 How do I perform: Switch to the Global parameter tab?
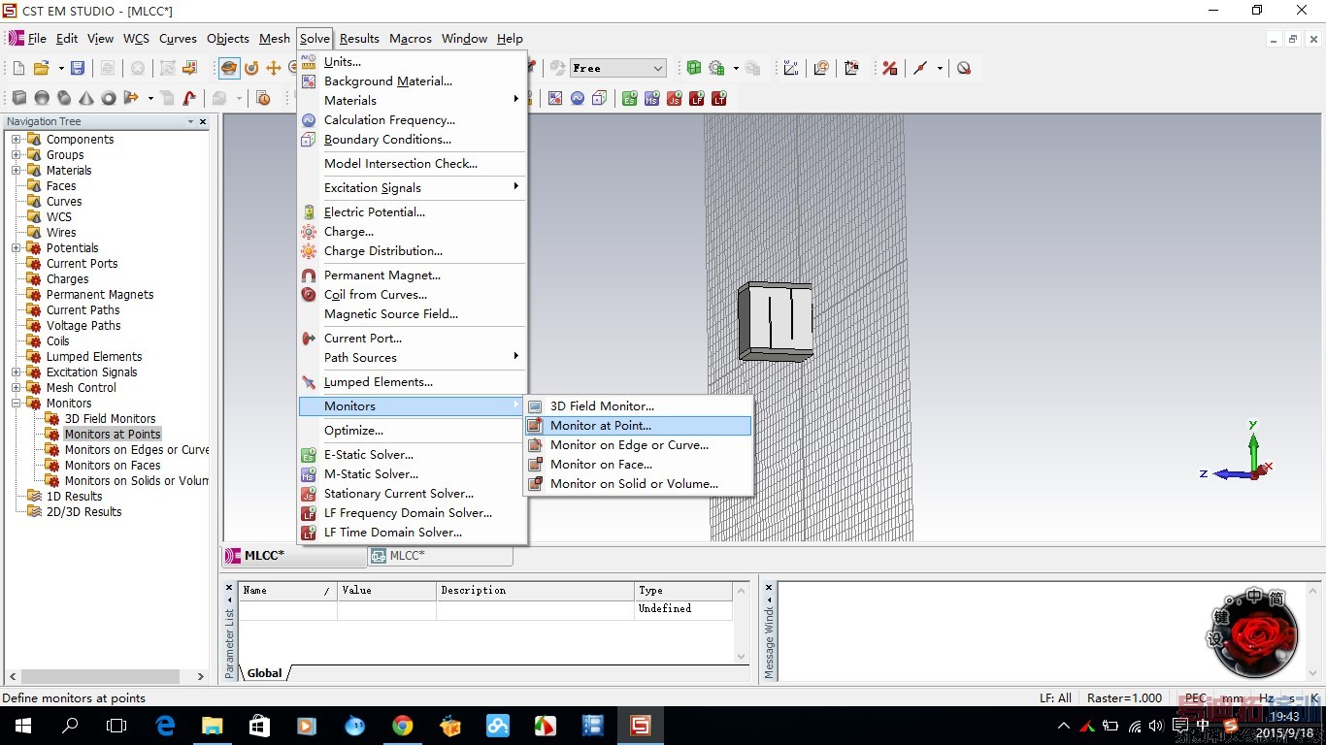[265, 672]
